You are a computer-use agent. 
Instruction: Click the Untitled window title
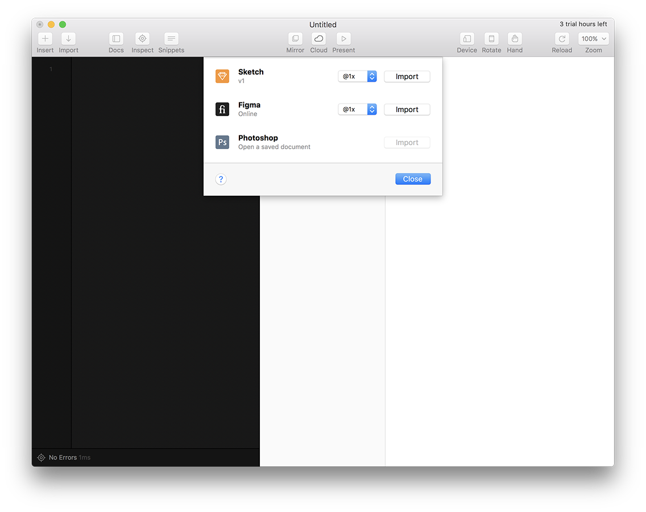pyautogui.click(x=323, y=24)
